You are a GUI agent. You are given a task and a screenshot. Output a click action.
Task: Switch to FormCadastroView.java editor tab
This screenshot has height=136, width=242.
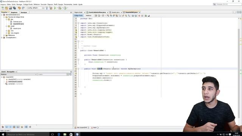click(x=97, y=12)
